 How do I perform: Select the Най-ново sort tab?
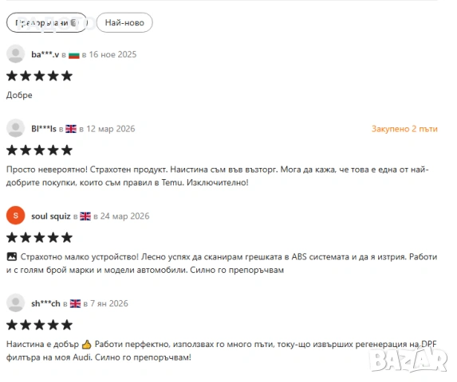click(x=124, y=22)
